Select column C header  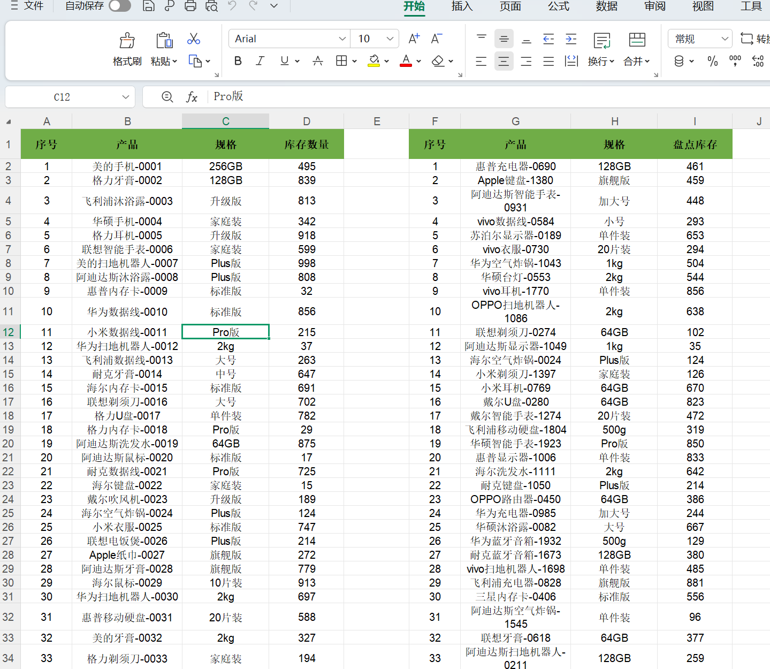click(x=225, y=121)
